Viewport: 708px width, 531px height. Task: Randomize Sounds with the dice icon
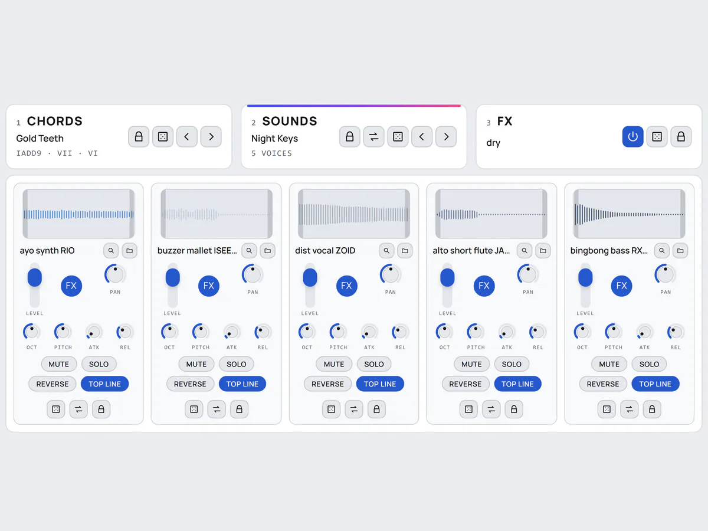[398, 137]
